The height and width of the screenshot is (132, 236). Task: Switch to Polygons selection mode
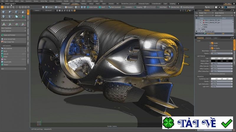click(70, 7)
